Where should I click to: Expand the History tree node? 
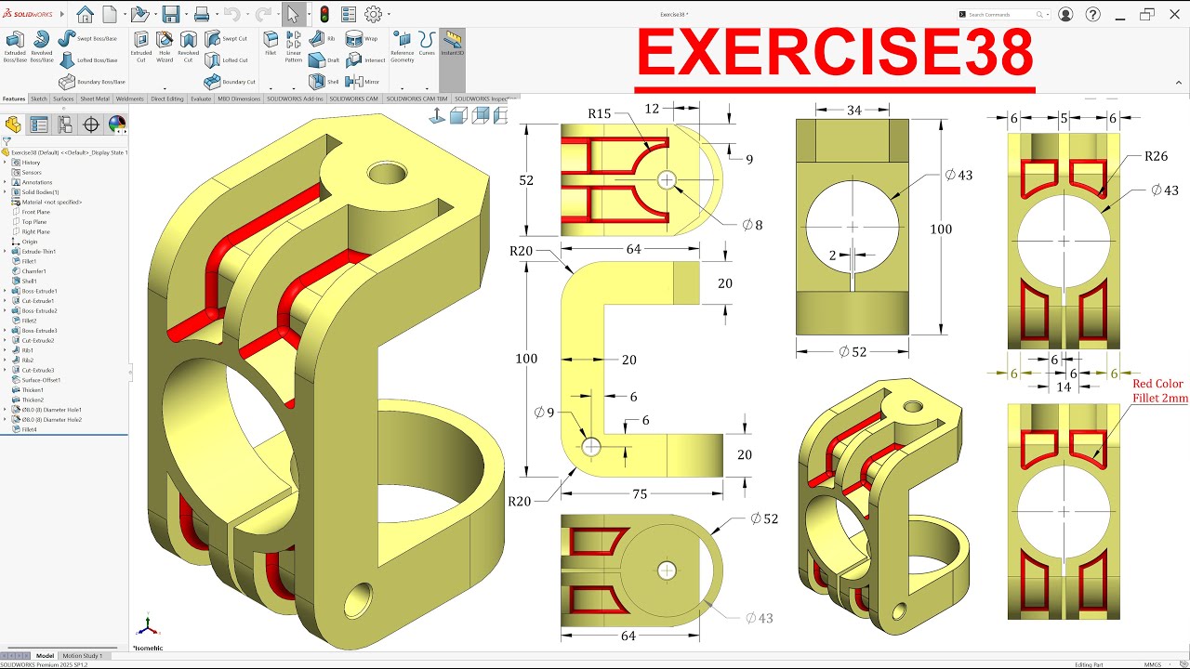click(x=5, y=163)
